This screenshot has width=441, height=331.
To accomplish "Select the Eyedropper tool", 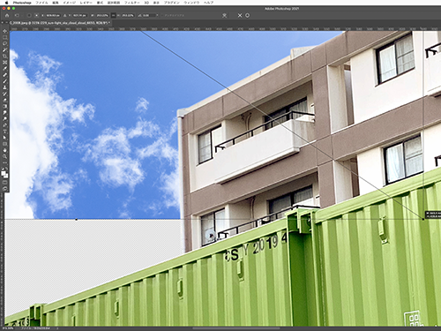I will click(x=4, y=69).
